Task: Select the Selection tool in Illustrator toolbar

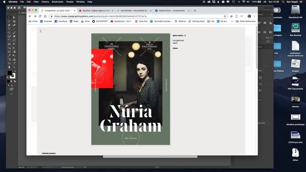Action: coord(9,17)
